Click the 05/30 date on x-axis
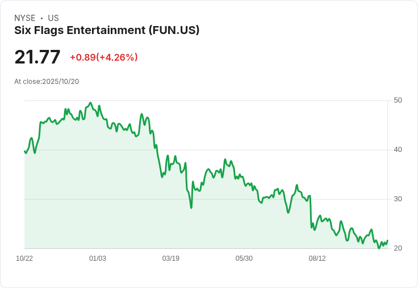 [244, 259]
